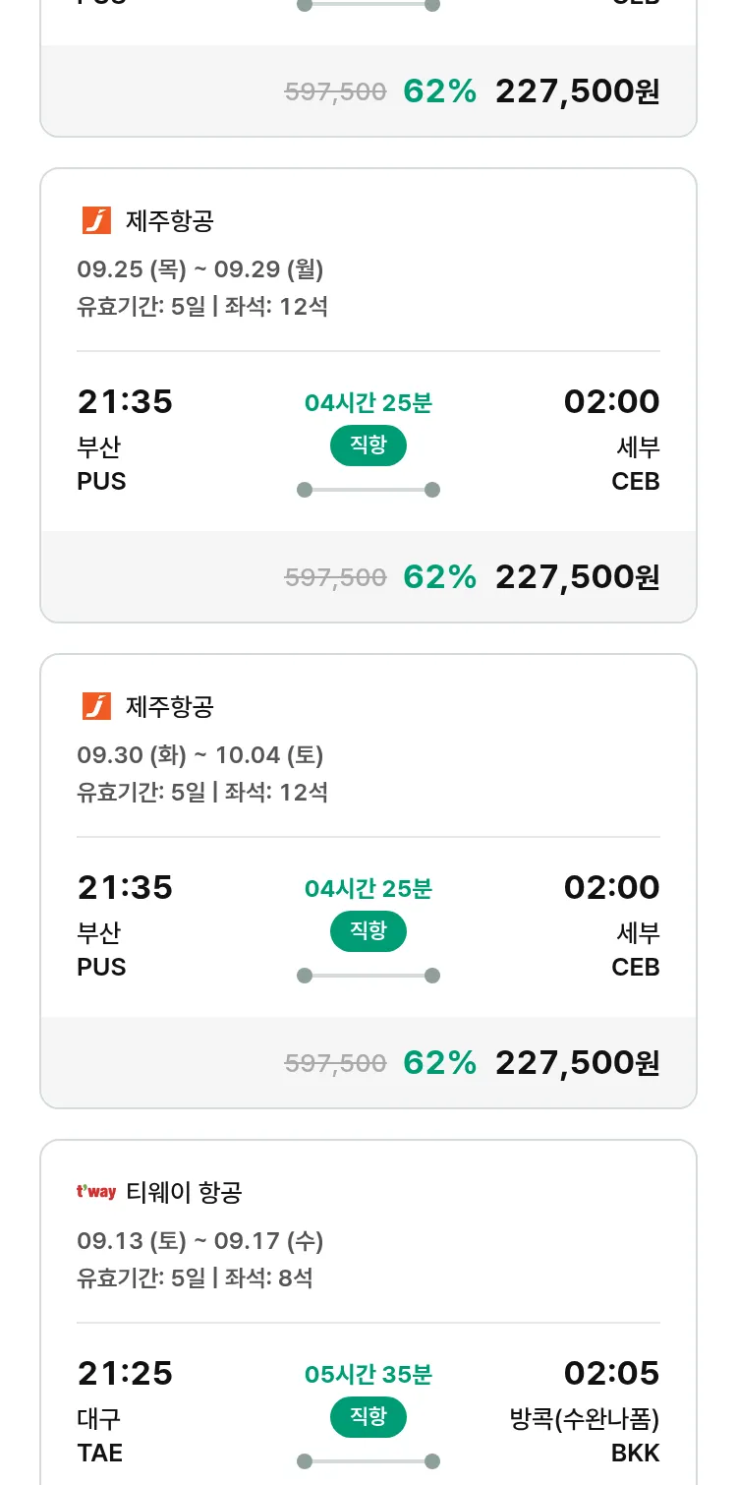Viewport: 737px width, 1485px height.
Task: Click Jeju Air logo on 09.25 flight
Action: [x=96, y=221]
